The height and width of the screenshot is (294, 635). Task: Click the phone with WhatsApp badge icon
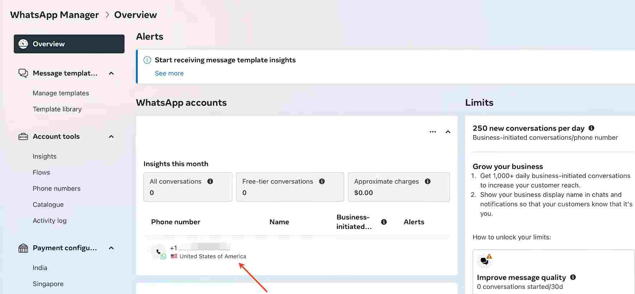pyautogui.click(x=158, y=252)
